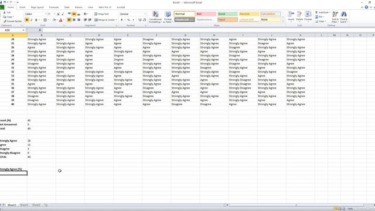Click the Cut icon in Clipboard group
This screenshot has width=375, height=211.
pyautogui.click(x=5, y=12)
